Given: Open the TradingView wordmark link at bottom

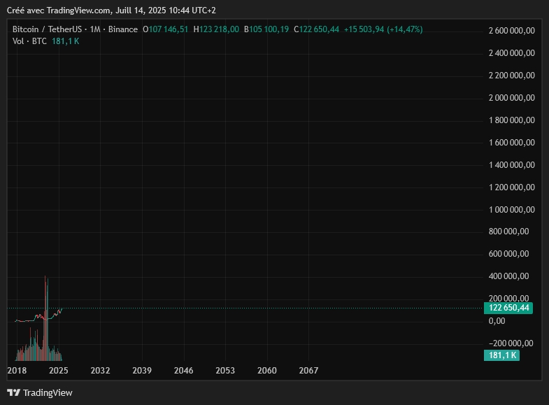Looking at the screenshot, I should [48, 392].
